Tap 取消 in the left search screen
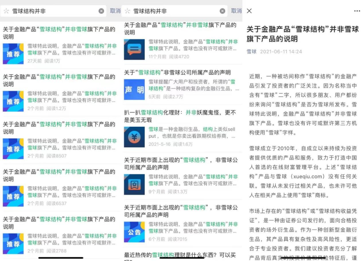This screenshot has height=261, width=364. 115,11
